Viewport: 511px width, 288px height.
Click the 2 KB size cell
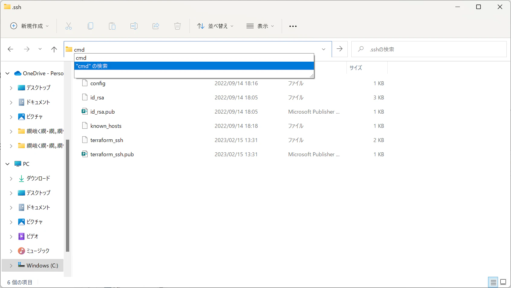[x=379, y=140]
